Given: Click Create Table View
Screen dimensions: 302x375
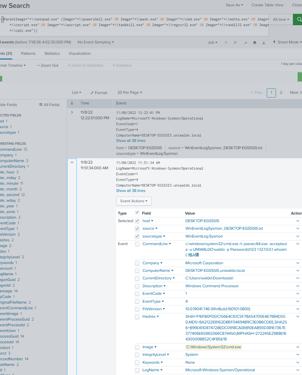Looking at the screenshot, I should click(267, 5).
